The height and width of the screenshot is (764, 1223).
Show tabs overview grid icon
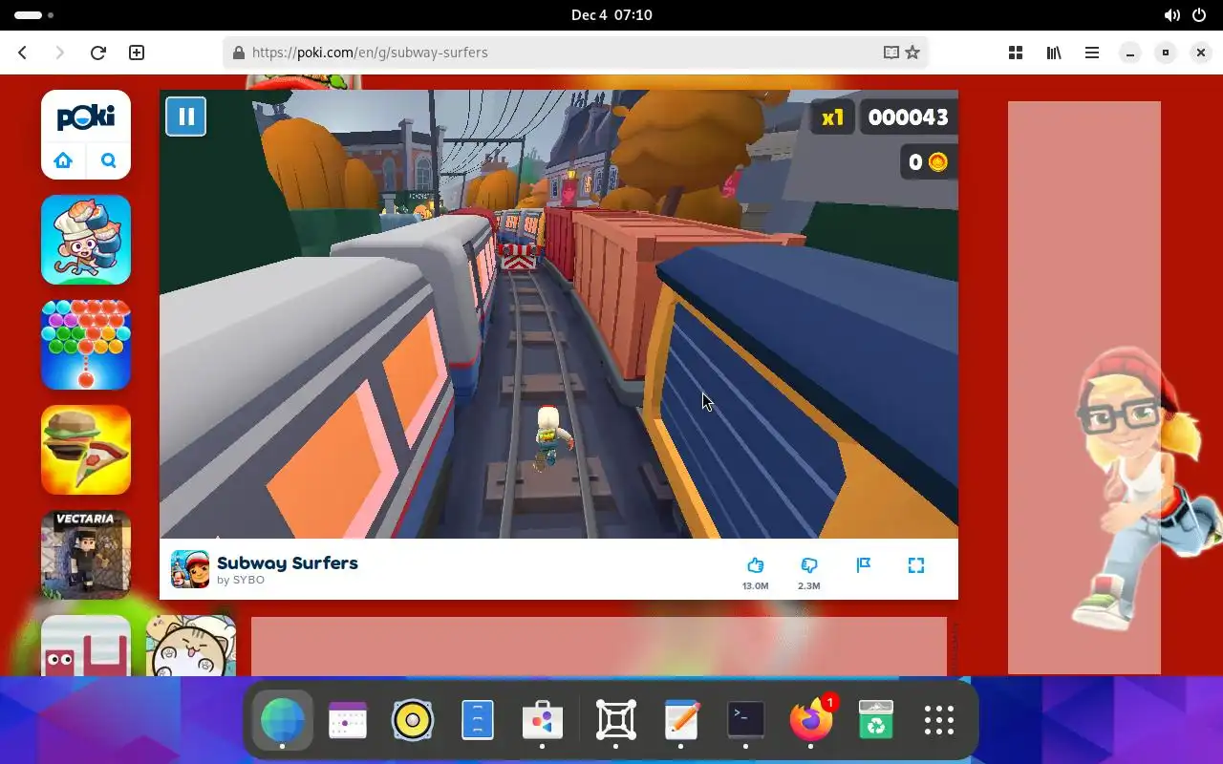tap(1016, 53)
